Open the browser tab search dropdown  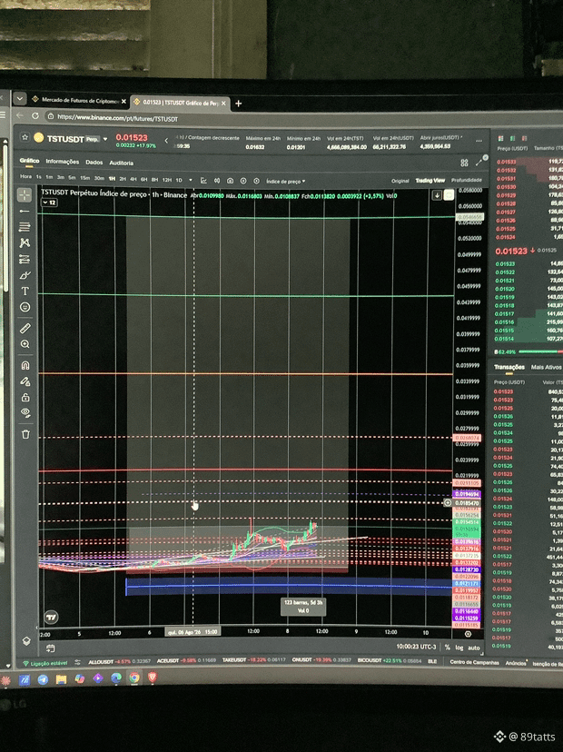tap(19, 99)
